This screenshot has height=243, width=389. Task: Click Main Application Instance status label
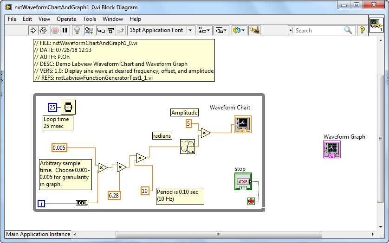pos(38,234)
